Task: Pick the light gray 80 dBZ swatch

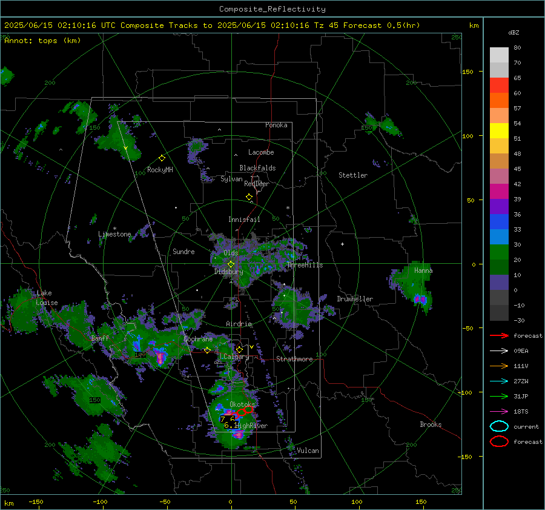Action: 499,55
